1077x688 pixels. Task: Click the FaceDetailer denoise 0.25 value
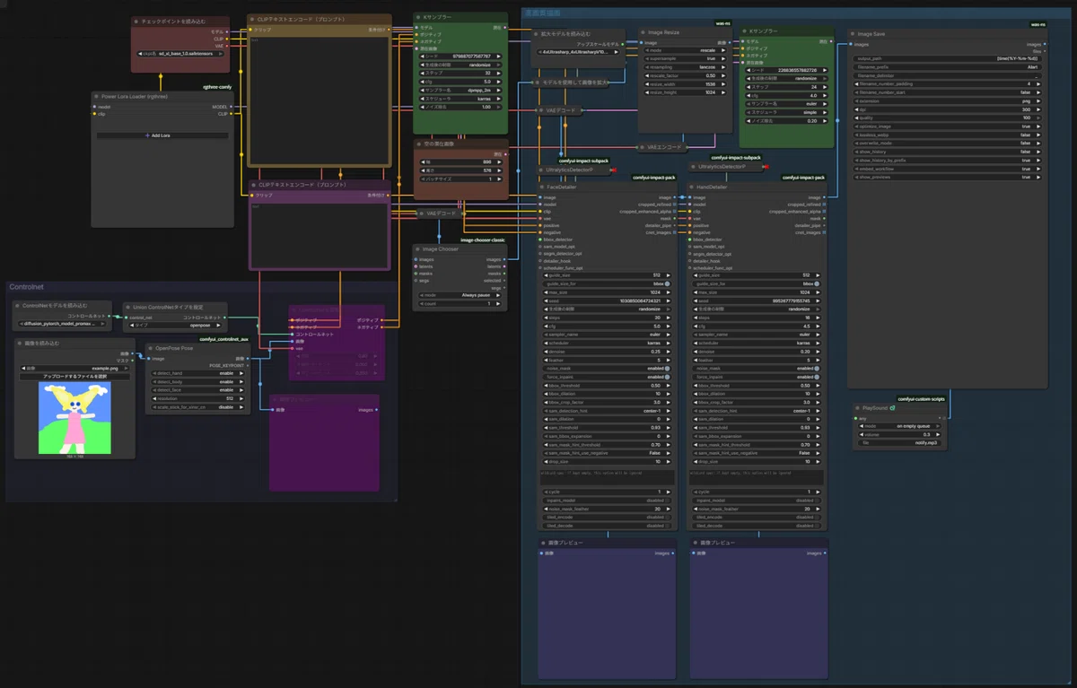(x=654, y=352)
